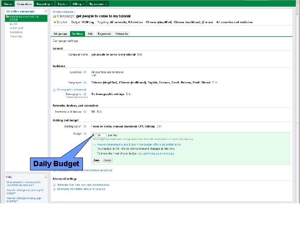Select the Campaigns navigation tab
300x225 pixels.
[24, 4]
